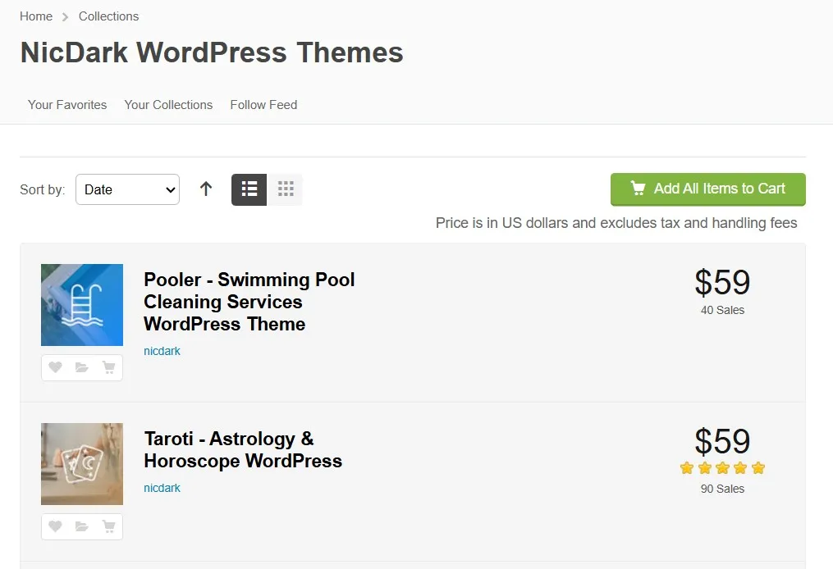The height and width of the screenshot is (569, 833).
Task: Go to Your Collections tab
Action: 168,105
